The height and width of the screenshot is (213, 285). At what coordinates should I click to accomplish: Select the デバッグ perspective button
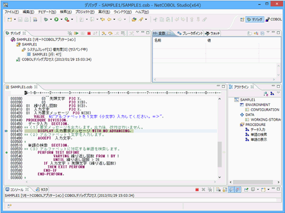pos(255,19)
